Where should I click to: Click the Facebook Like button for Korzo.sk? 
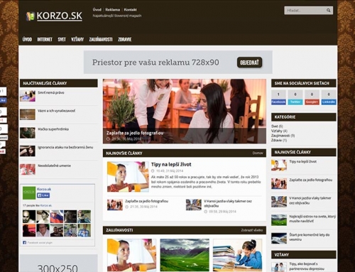pyautogui.click(x=43, y=195)
